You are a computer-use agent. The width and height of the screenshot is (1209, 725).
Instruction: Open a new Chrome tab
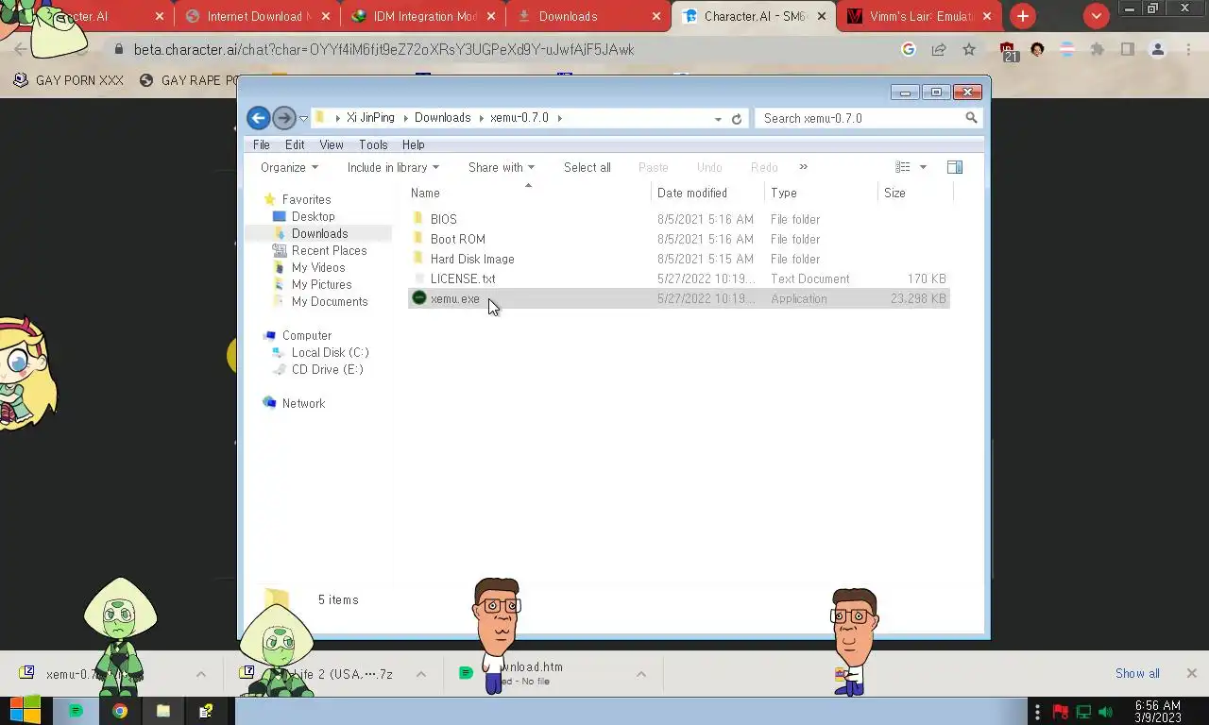click(x=1023, y=16)
